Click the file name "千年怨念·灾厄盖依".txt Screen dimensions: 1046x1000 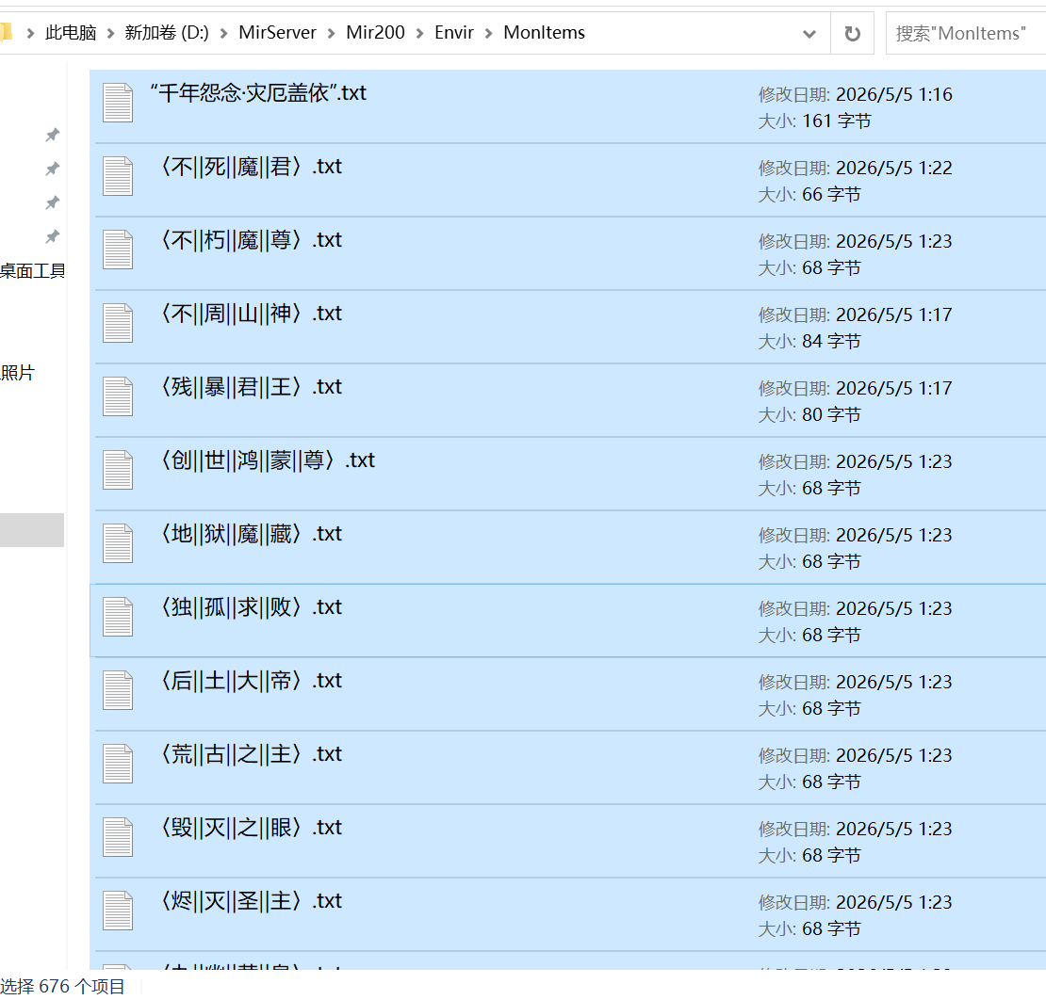pos(258,93)
